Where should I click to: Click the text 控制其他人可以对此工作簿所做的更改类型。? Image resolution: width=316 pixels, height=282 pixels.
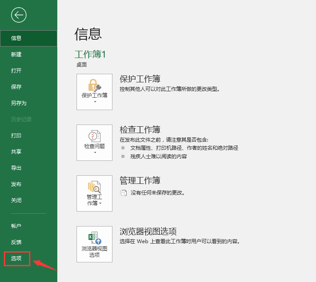169,89
